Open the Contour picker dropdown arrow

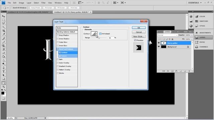96,34
